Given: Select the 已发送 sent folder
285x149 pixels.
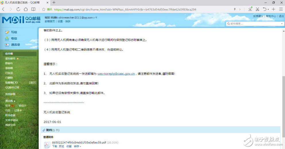Looking at the screenshot, I should pos(9,73).
